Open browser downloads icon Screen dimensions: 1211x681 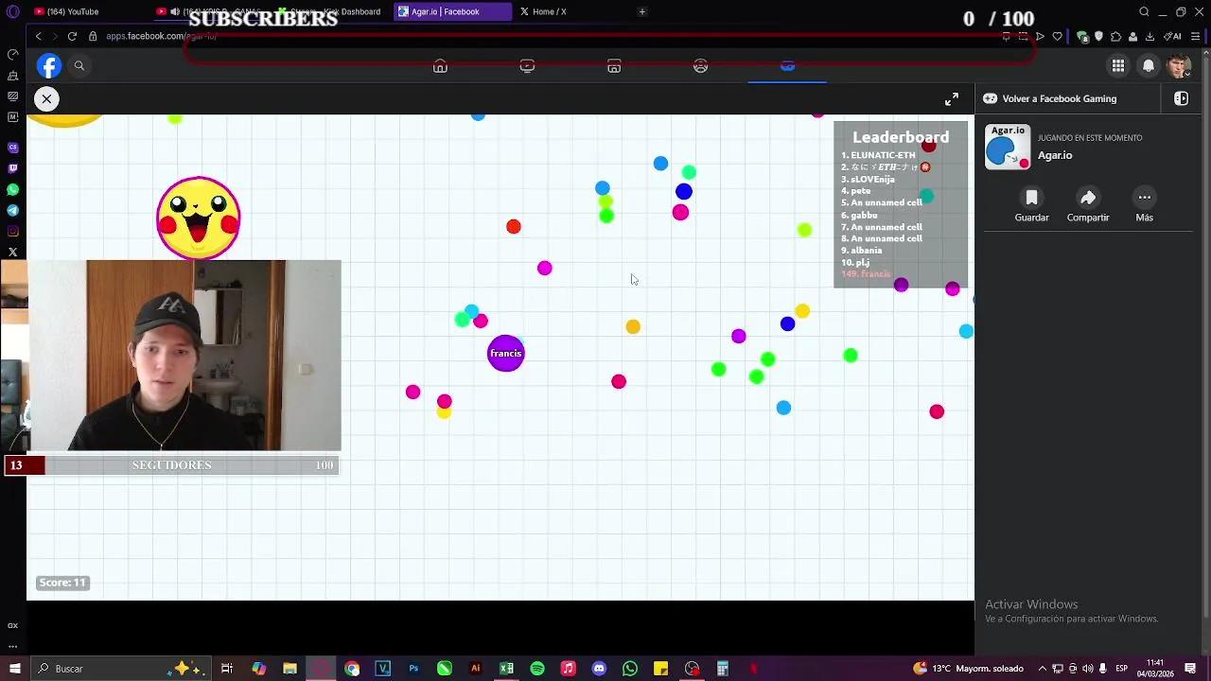(1150, 36)
